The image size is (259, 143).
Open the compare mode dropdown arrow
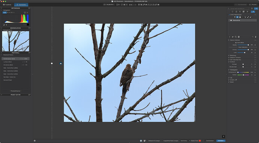click(x=119, y=5)
